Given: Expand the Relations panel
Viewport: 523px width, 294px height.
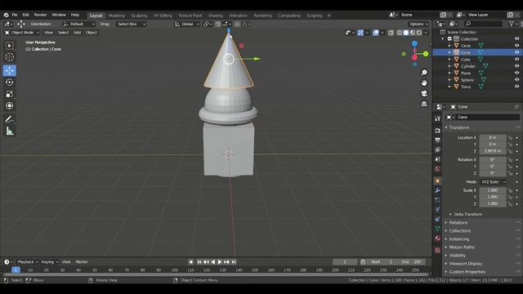Looking at the screenshot, I should coord(458,222).
